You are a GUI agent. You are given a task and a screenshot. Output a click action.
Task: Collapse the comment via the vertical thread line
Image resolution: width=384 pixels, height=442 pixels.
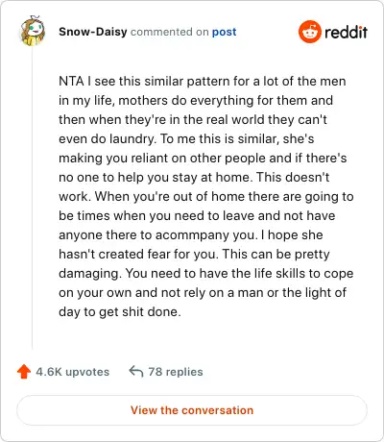(33, 198)
